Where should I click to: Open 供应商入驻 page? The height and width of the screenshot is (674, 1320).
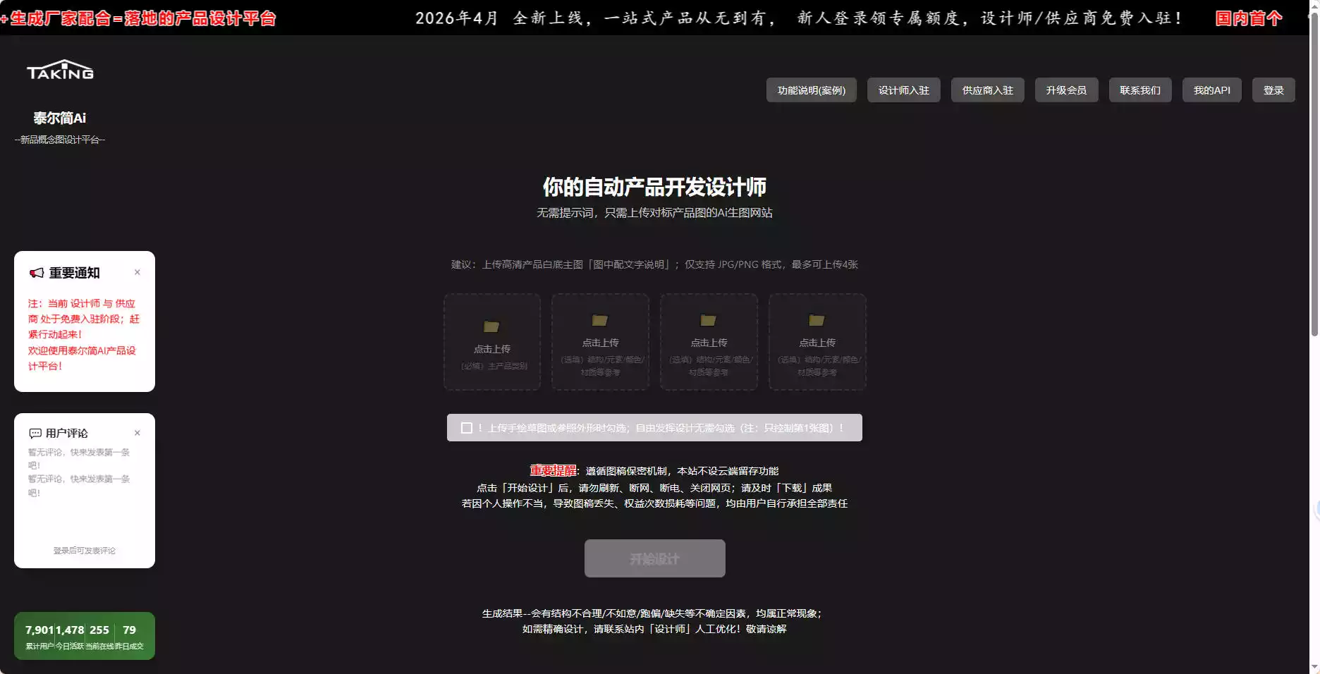pos(987,90)
